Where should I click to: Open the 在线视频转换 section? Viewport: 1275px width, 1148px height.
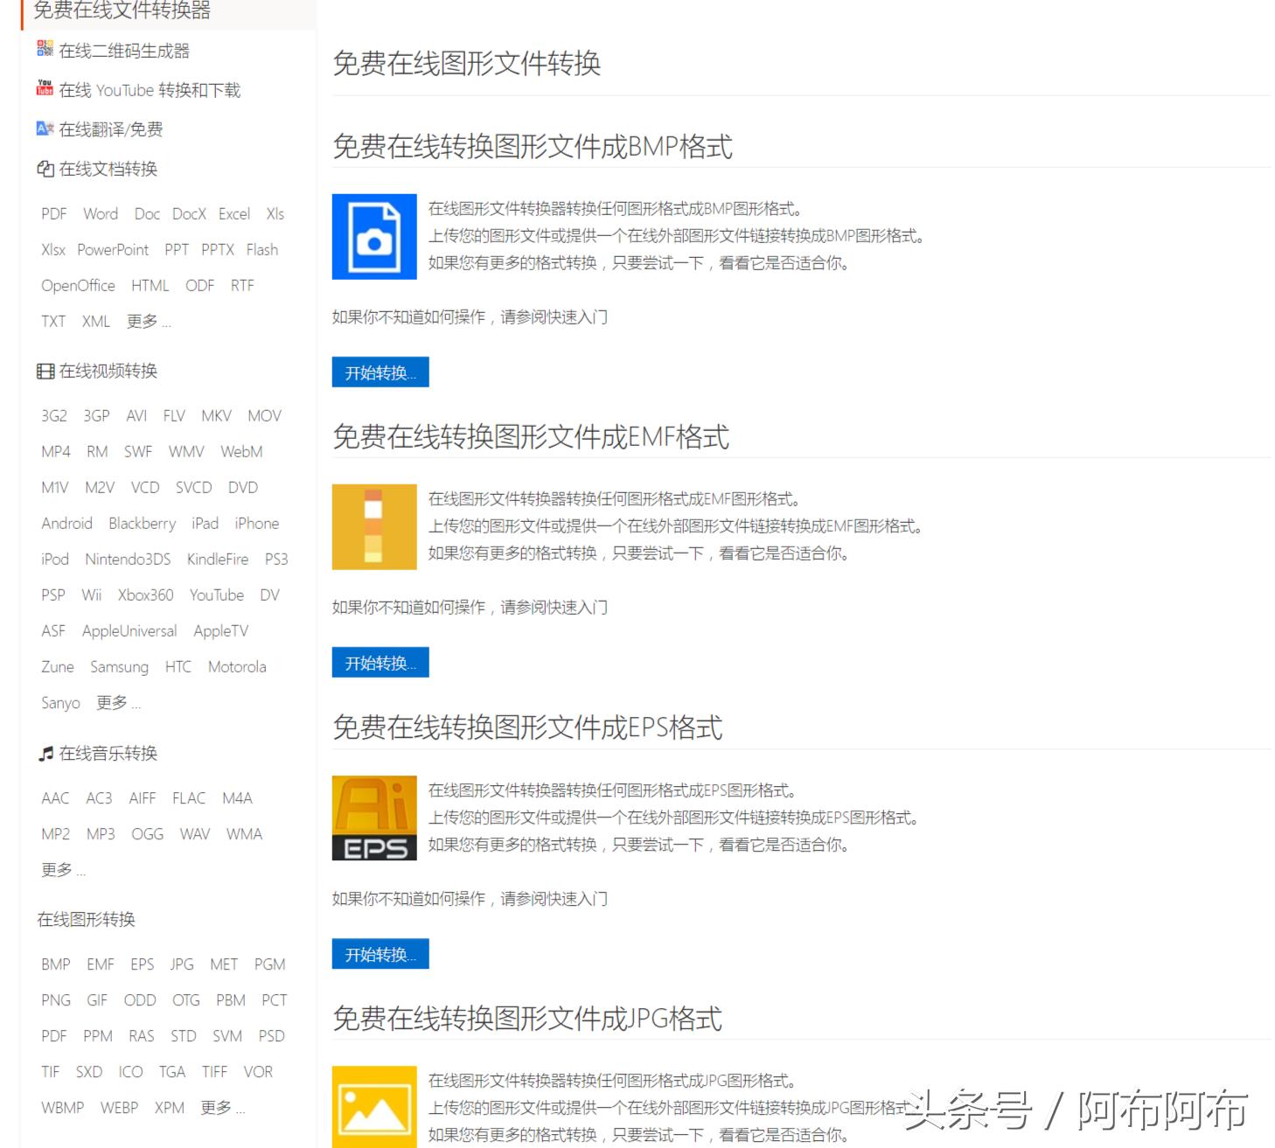107,371
